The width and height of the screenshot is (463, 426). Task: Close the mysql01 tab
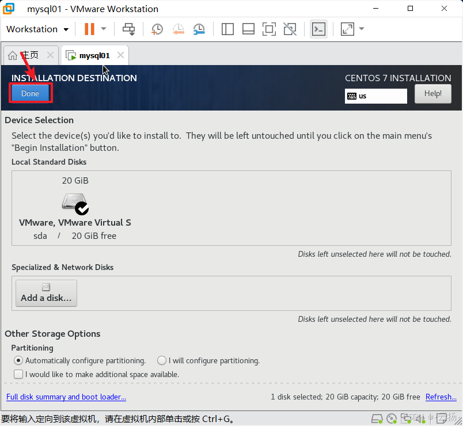[x=120, y=55]
